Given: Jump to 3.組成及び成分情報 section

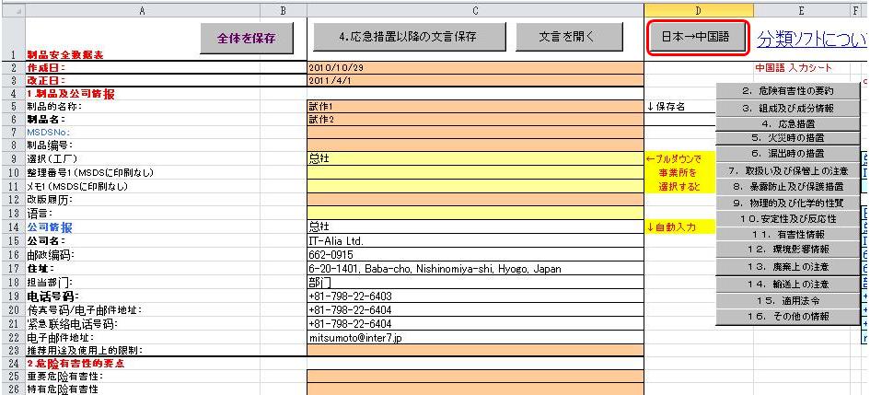Looking at the screenshot, I should 787,108.
